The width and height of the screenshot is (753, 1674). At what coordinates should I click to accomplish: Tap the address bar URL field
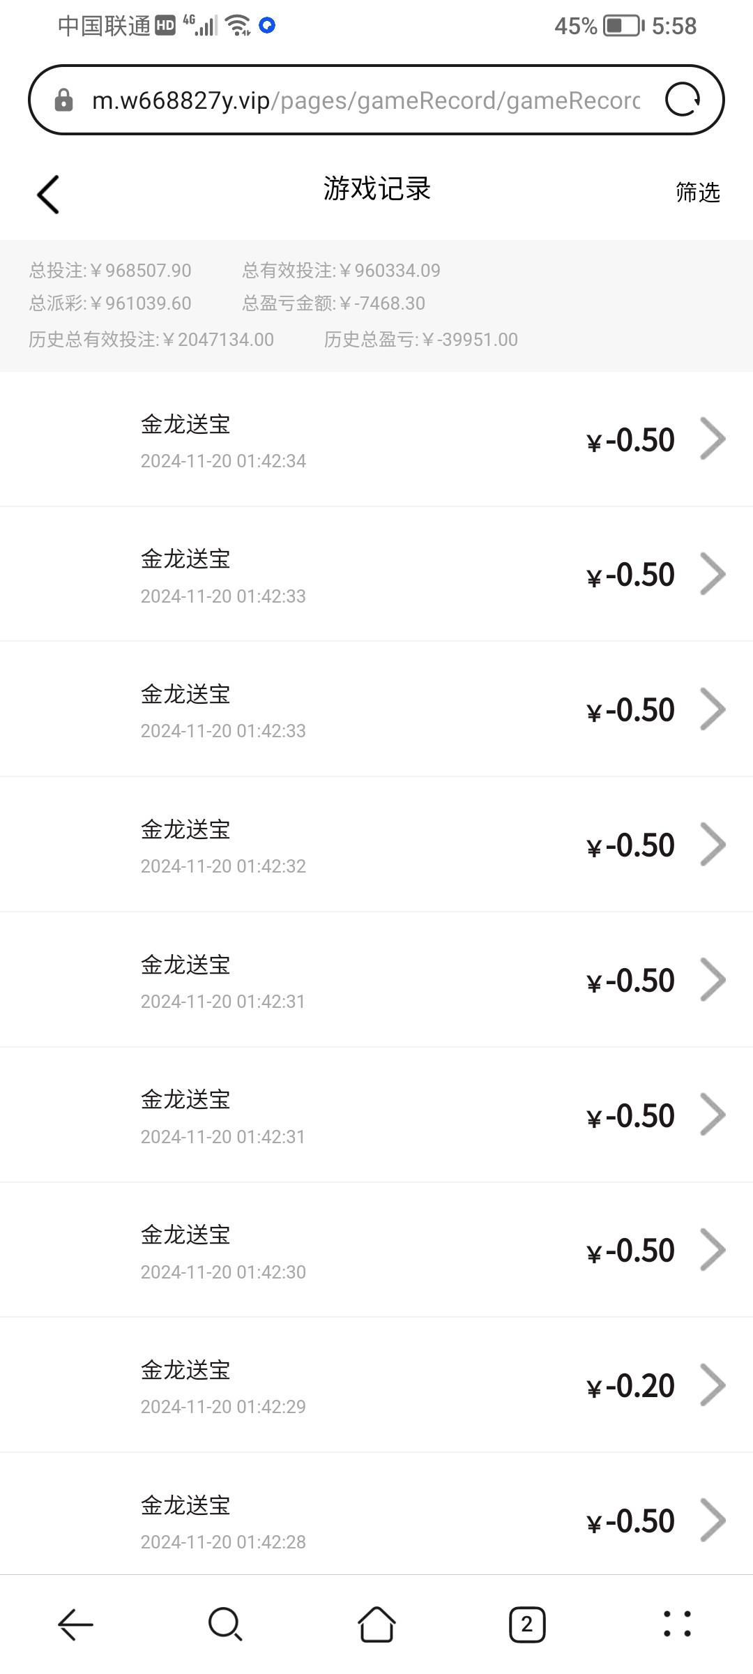pos(366,100)
